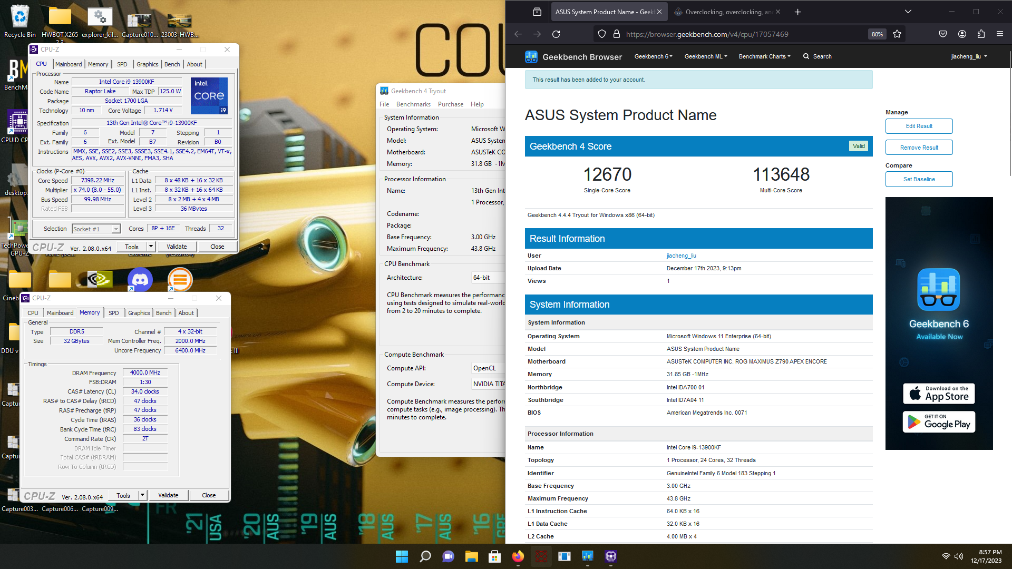
Task: Open the Discord desktop shortcut
Action: click(140, 280)
